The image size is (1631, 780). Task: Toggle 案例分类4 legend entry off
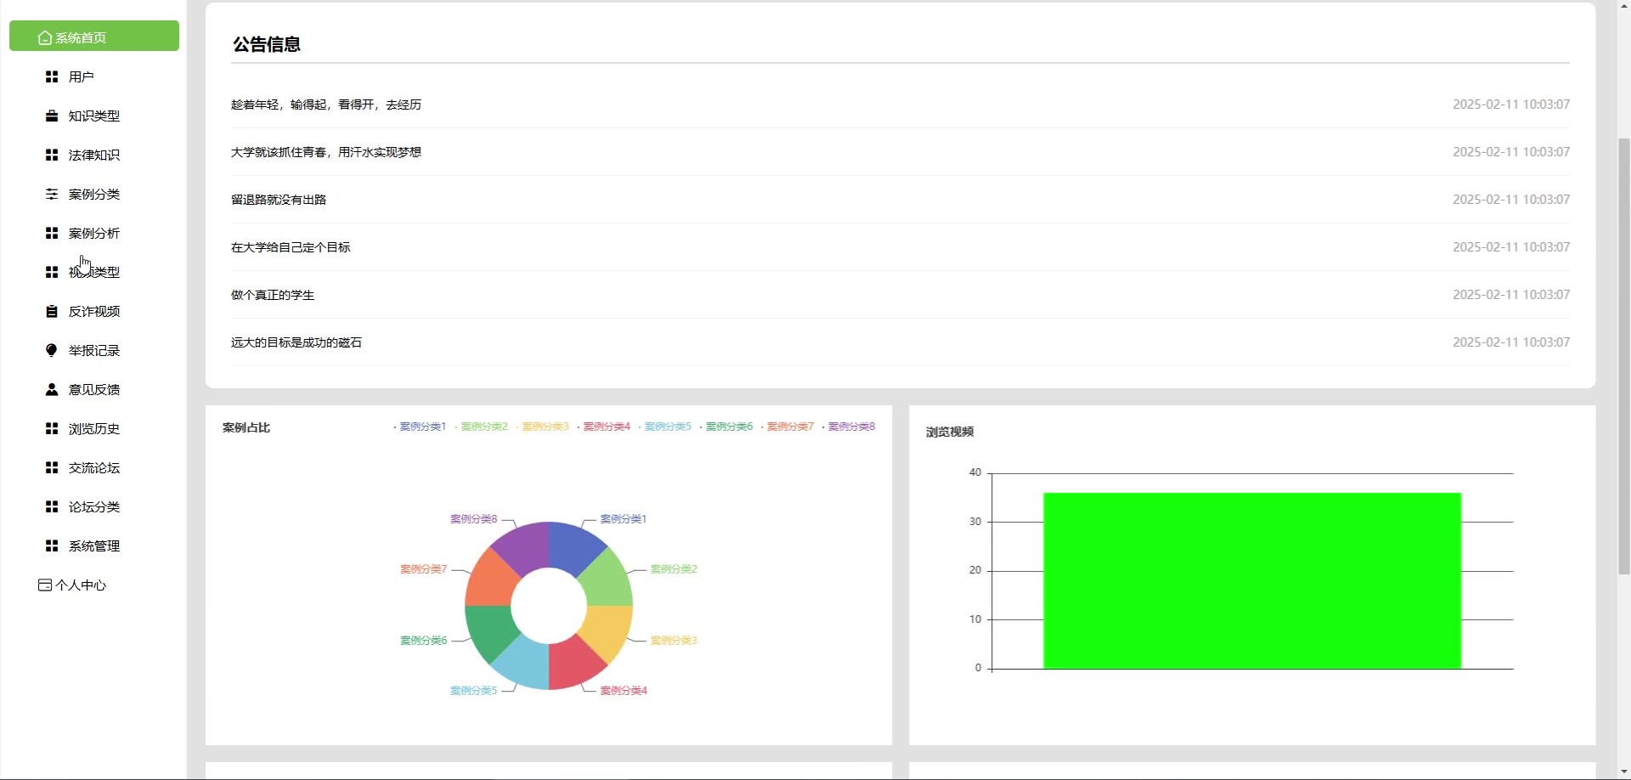click(604, 427)
